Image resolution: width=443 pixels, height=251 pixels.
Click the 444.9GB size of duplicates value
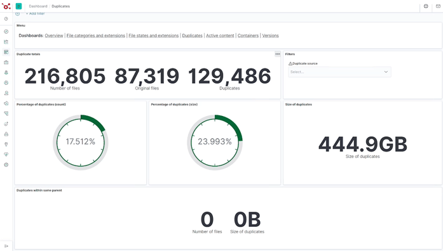pyautogui.click(x=363, y=145)
